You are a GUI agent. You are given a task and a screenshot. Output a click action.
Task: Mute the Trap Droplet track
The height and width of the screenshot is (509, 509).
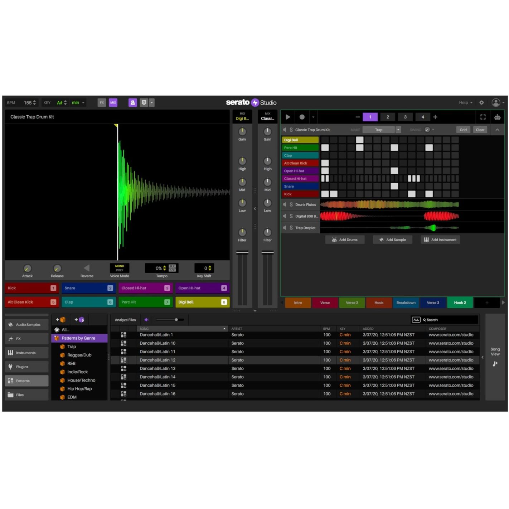point(285,228)
